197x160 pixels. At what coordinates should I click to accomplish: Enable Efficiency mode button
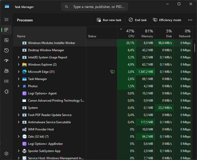pyautogui.click(x=167, y=20)
